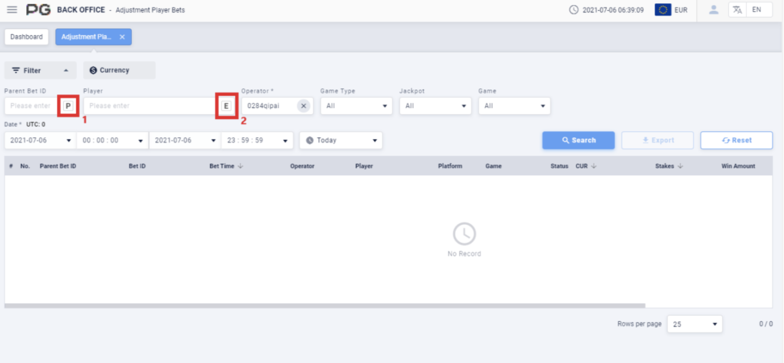Toggle the P mode on Parent Bet ID

[x=68, y=106]
